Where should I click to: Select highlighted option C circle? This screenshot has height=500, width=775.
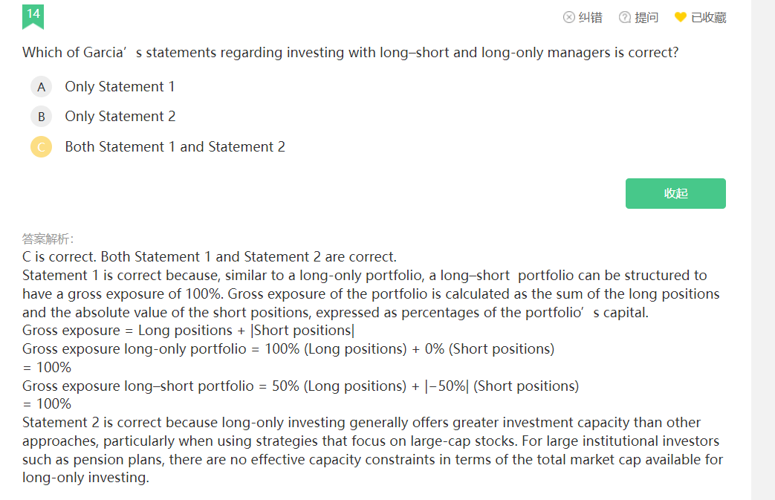click(x=42, y=147)
